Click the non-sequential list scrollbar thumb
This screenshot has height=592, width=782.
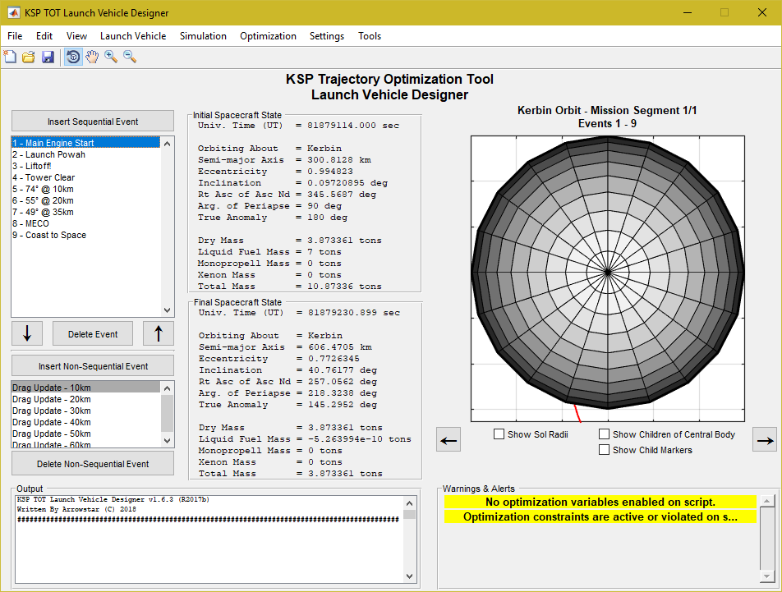tap(167, 413)
